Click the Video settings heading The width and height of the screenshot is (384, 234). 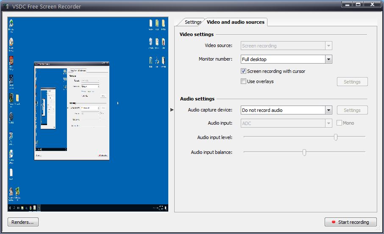(x=197, y=34)
